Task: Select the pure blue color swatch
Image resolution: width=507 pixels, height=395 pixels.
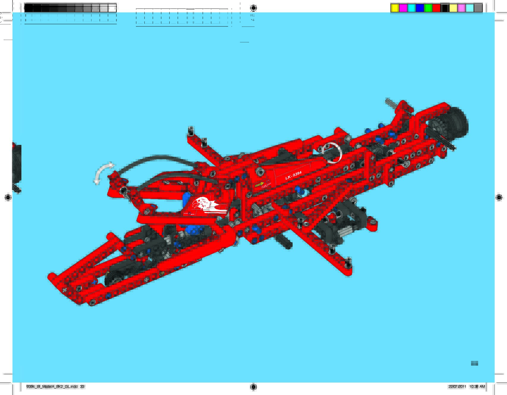Action: point(420,8)
